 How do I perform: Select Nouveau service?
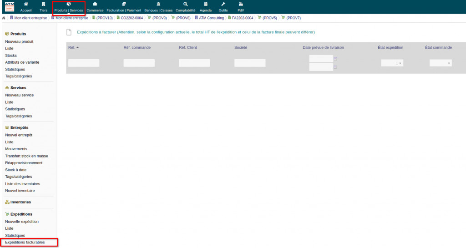[19, 95]
